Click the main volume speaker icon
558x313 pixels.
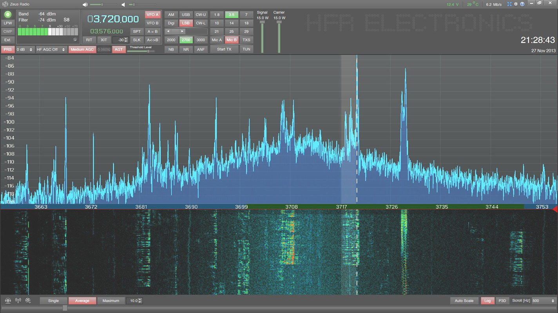[85, 5]
